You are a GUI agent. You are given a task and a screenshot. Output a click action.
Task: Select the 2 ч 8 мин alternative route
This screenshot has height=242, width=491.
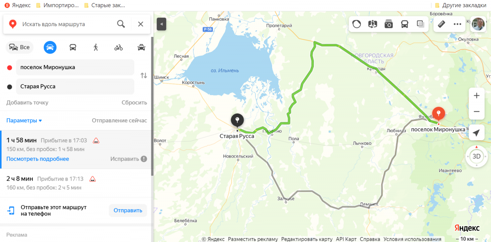(x=76, y=183)
